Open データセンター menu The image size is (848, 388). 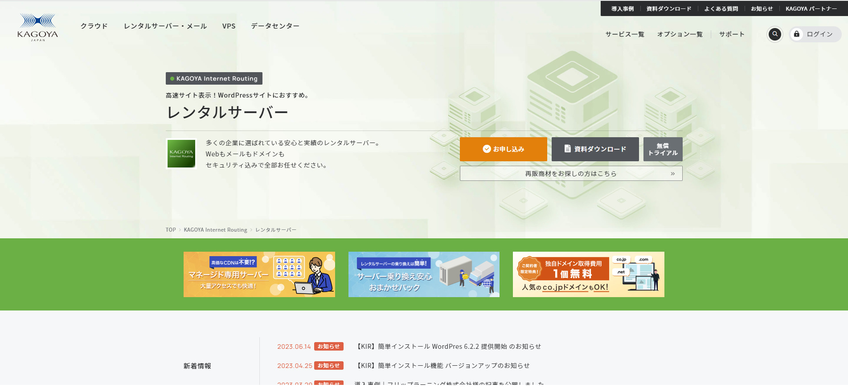point(275,26)
